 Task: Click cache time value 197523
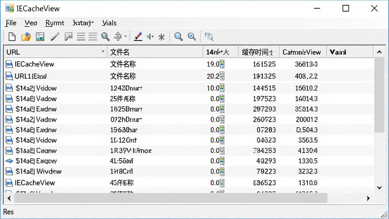[x=264, y=98]
